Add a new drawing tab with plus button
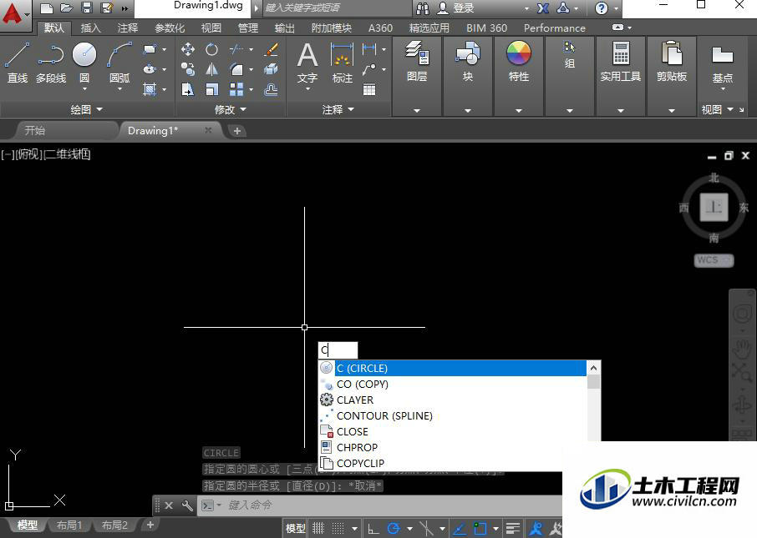757x538 pixels. pos(237,131)
